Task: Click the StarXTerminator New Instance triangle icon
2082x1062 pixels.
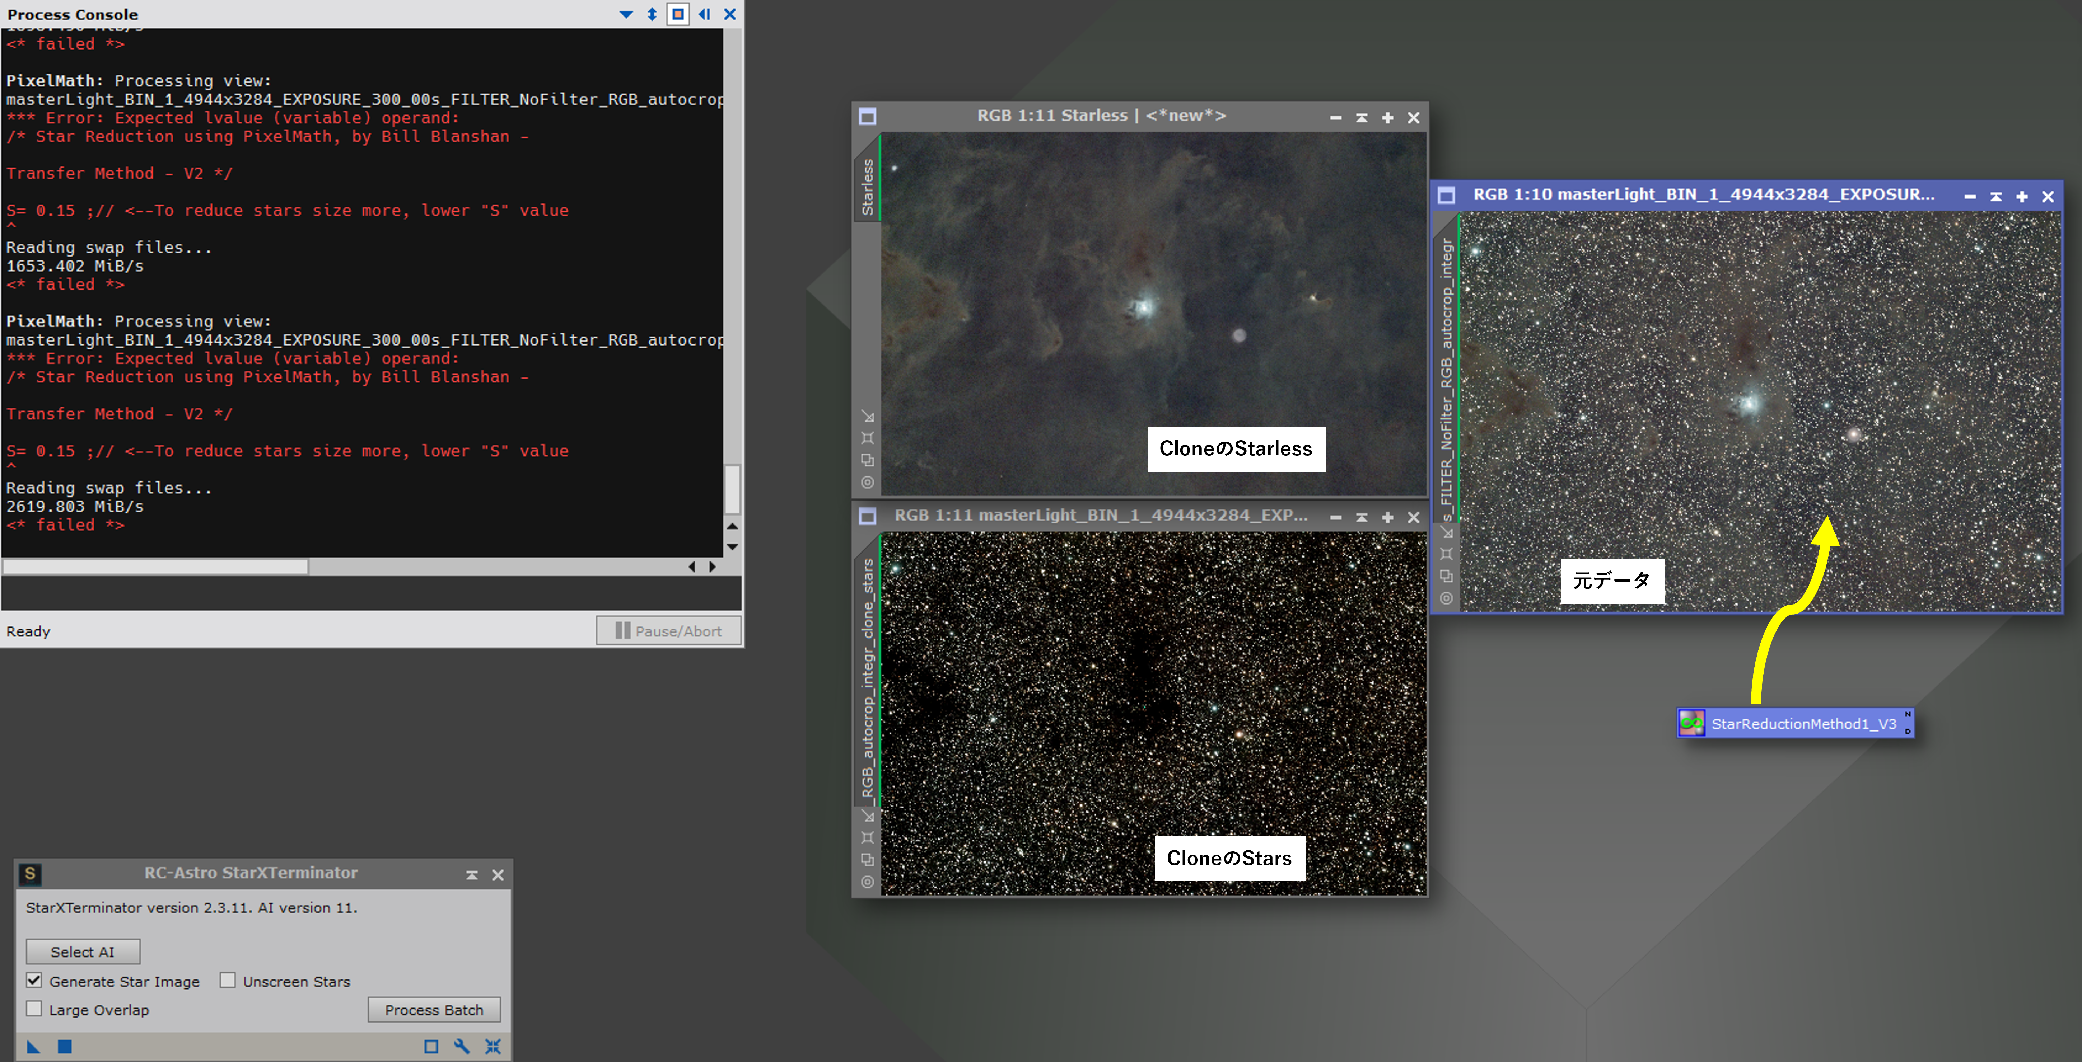Action: (x=33, y=1047)
